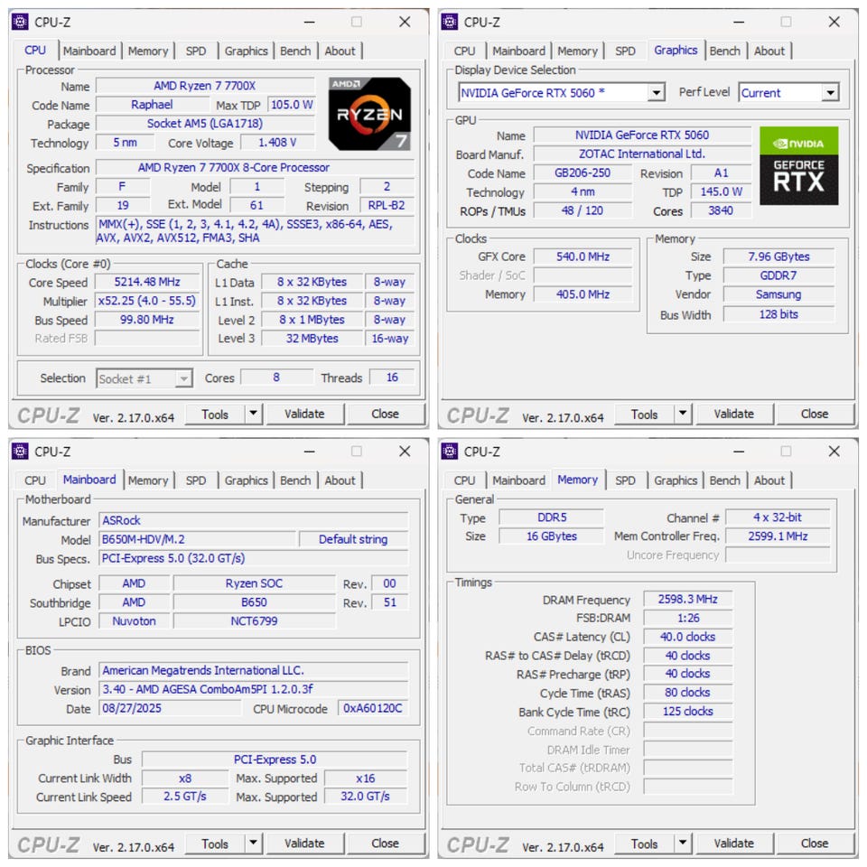Expand the display device selection dropdown

(x=656, y=93)
